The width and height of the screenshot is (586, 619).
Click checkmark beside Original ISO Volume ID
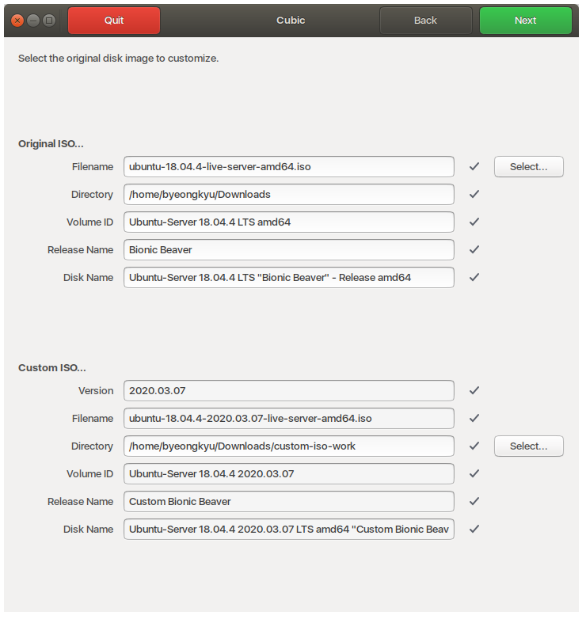474,222
